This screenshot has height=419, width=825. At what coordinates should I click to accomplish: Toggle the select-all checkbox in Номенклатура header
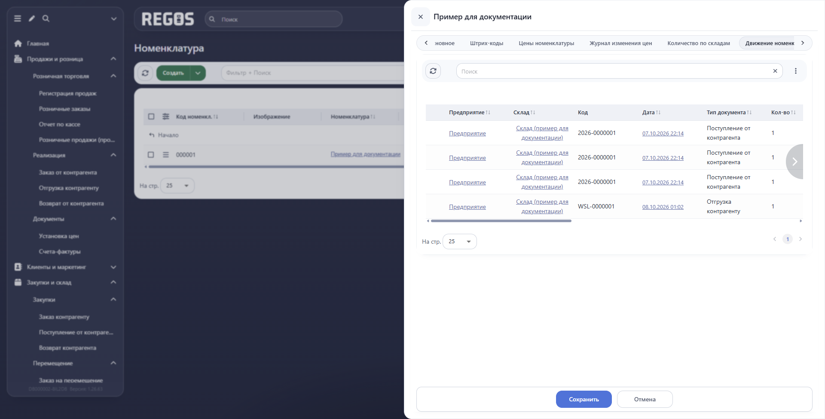[151, 116]
